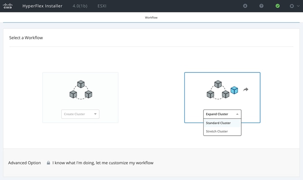Click the HyperFlex Installer title
The width and height of the screenshot is (303, 180).
pyautogui.click(x=42, y=6)
